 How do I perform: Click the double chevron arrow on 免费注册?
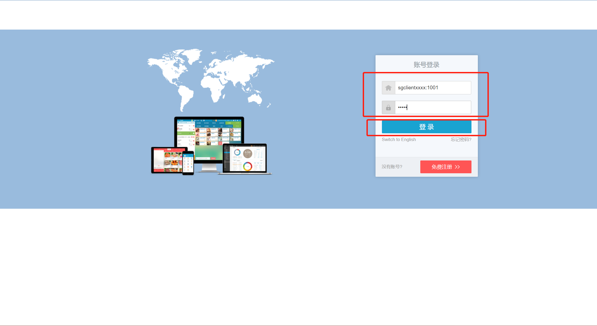click(x=457, y=167)
